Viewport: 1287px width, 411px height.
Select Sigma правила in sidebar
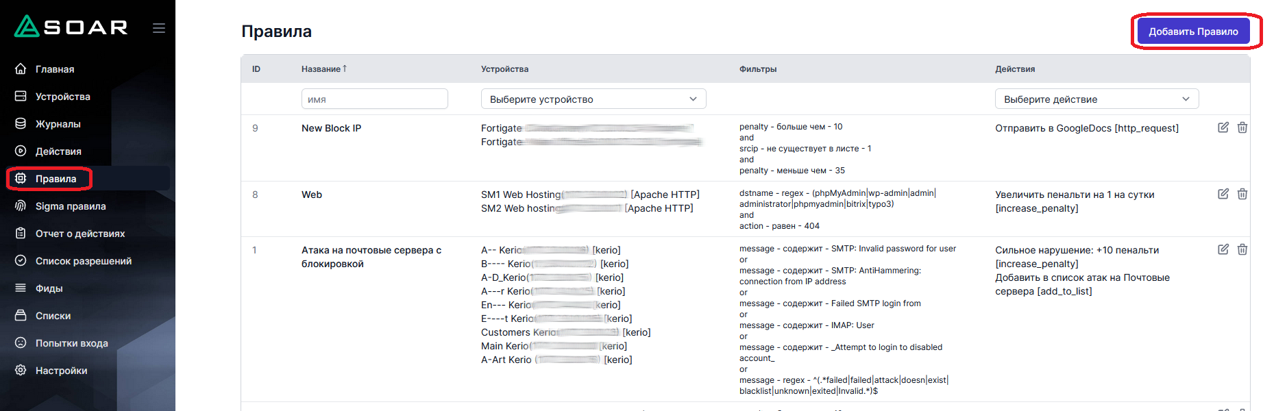[x=70, y=206]
